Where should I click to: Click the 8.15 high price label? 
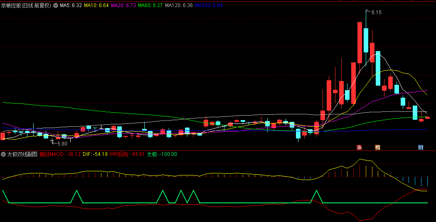coord(376,12)
